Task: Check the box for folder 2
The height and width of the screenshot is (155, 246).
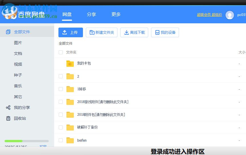Action: [61, 76]
